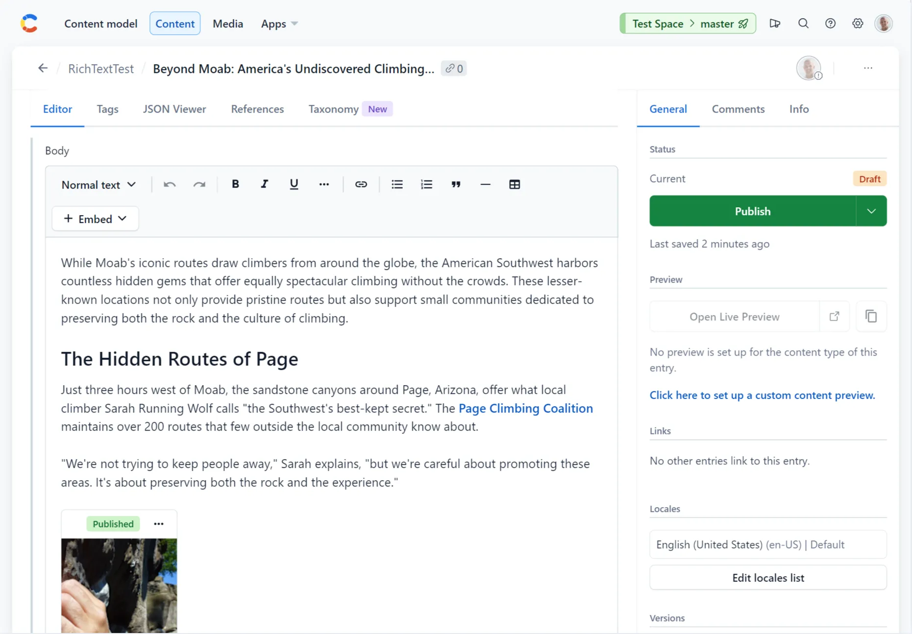Insert a table
The width and height of the screenshot is (912, 634).
pyautogui.click(x=515, y=184)
